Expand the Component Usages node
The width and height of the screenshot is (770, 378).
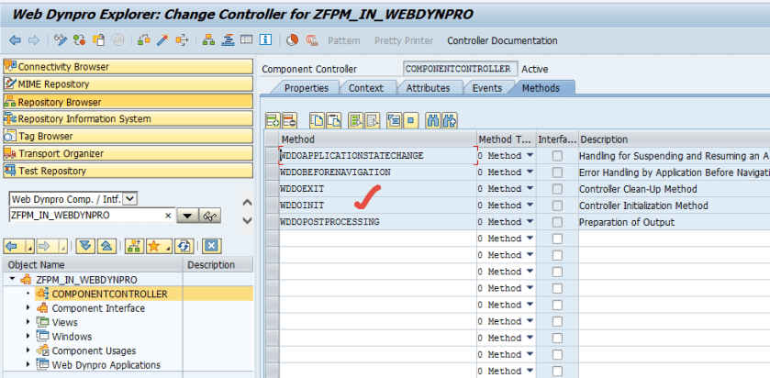tap(28, 350)
